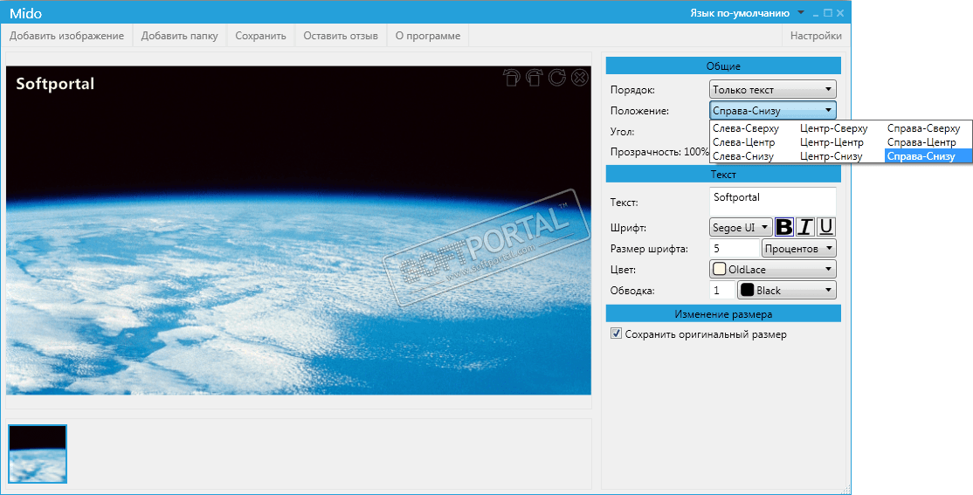973x495 pixels.
Task: Toggle Underline text formatting
Action: pyautogui.click(x=826, y=227)
